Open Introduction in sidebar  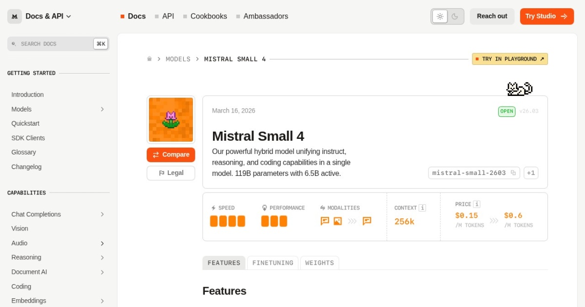coord(27,95)
